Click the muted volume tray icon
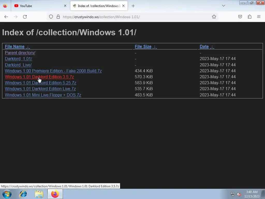Viewport: 265px width, 199px height. (239, 194)
